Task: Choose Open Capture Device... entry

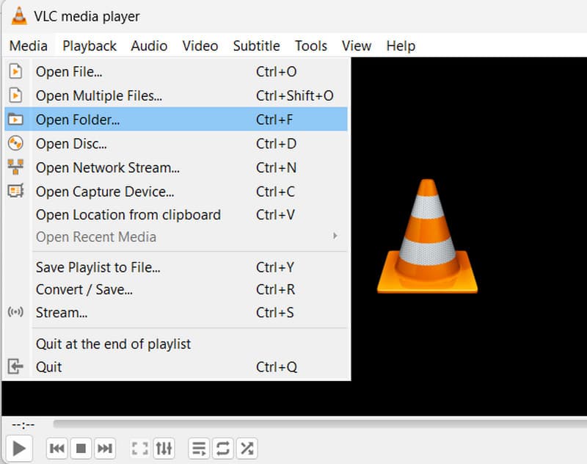Action: (x=176, y=191)
